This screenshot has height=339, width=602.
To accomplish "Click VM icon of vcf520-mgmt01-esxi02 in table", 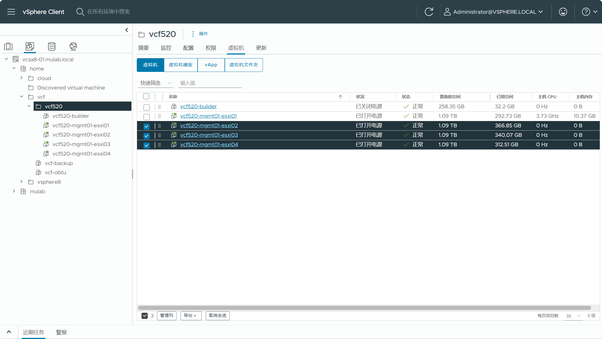I will (174, 125).
